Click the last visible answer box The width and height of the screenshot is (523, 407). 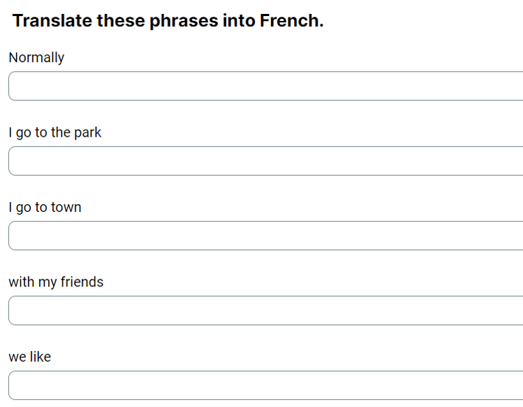point(265,385)
